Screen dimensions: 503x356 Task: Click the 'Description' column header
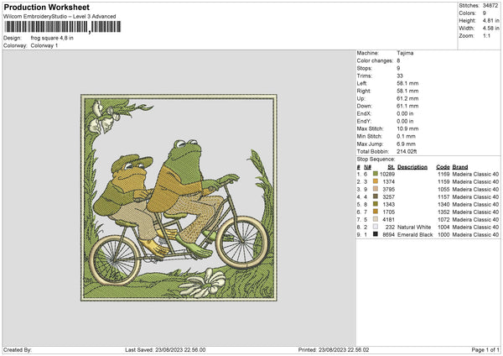412,167
